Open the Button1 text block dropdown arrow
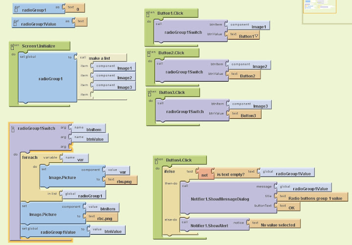The width and height of the screenshot is (352, 245). [x=257, y=36]
